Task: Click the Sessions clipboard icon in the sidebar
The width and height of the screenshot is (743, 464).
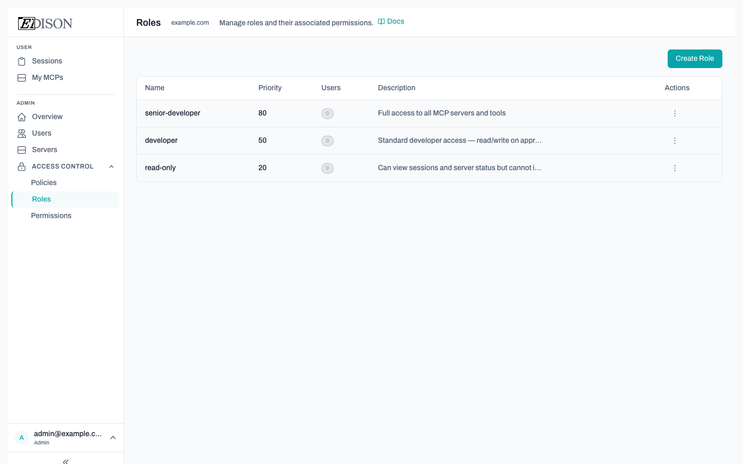Action: pyautogui.click(x=22, y=61)
